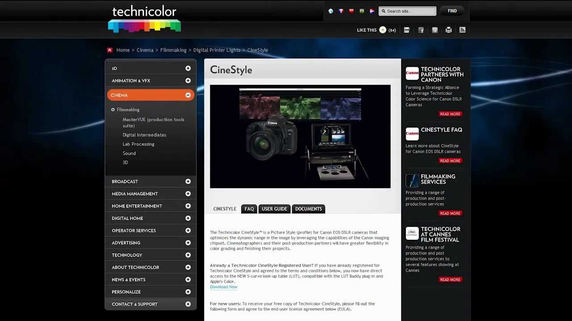572x321 pixels.
Task: Click the CineStyle FAQ heading
Action: point(442,130)
